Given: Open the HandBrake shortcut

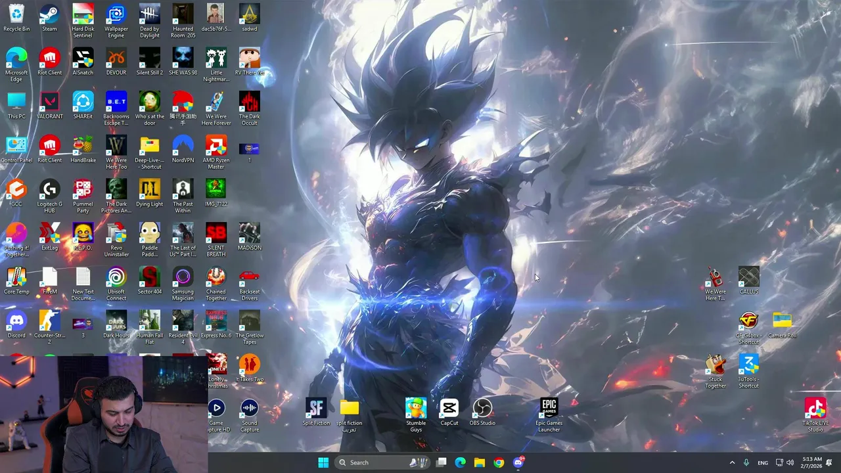Looking at the screenshot, I should (83, 149).
